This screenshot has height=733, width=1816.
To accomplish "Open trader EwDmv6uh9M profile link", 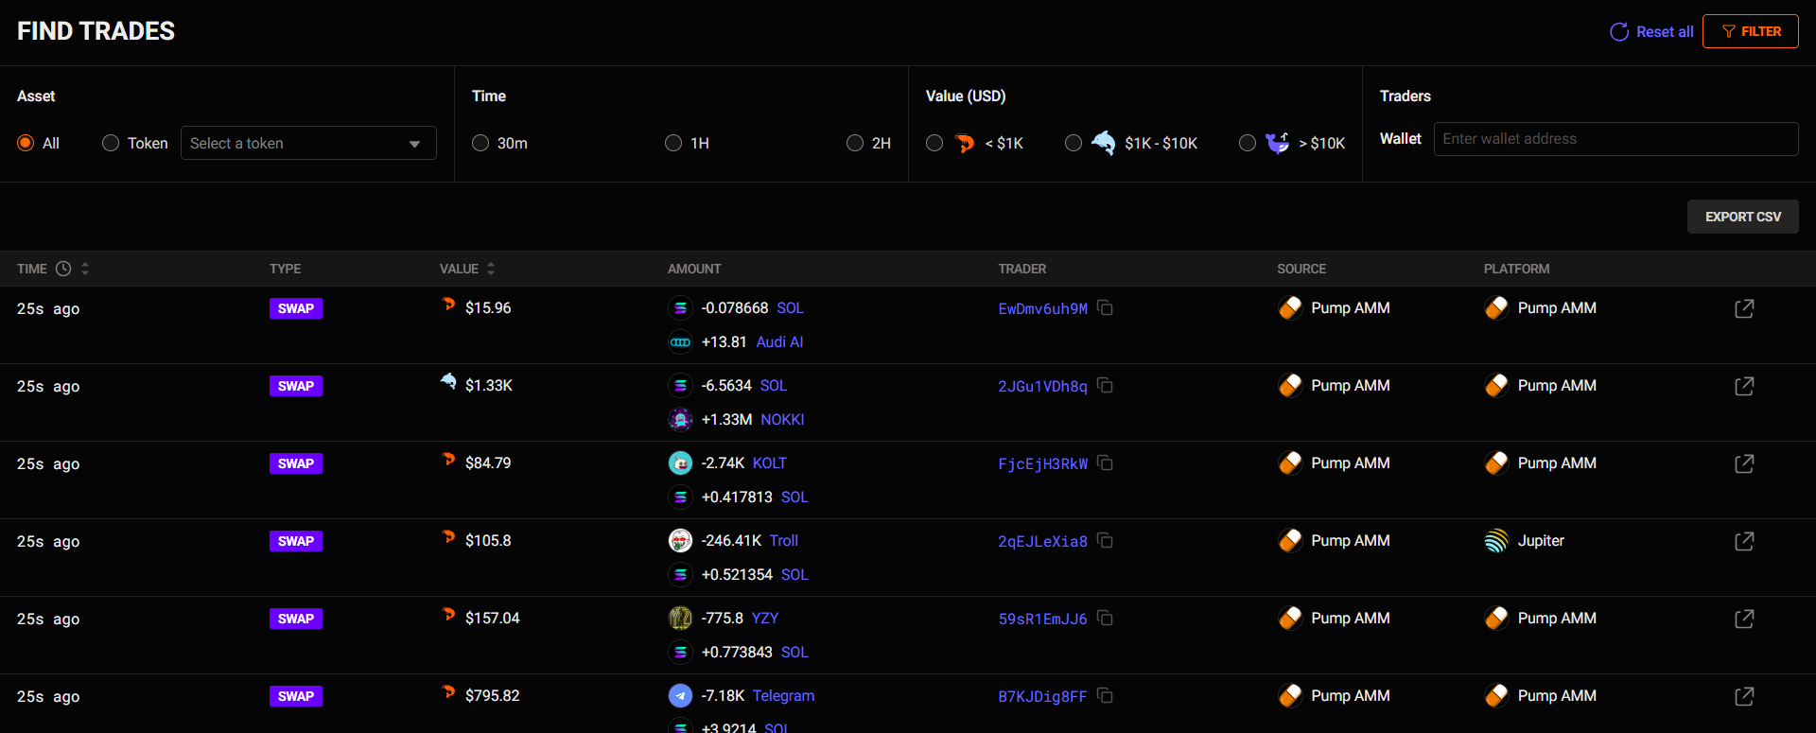I will tap(1043, 308).
